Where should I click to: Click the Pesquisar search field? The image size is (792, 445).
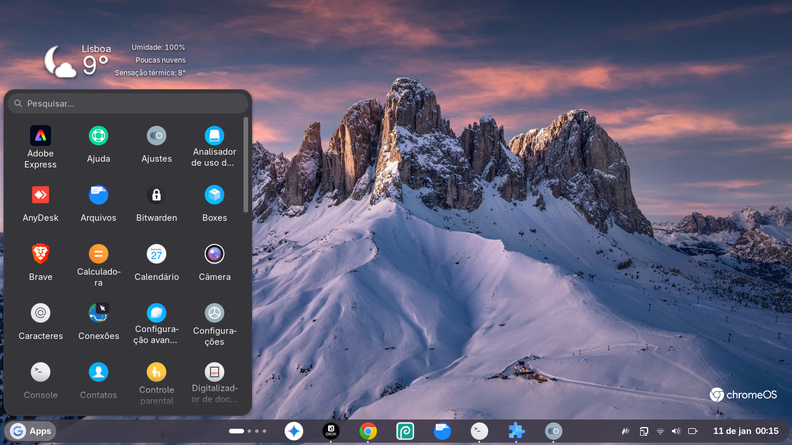pos(128,104)
